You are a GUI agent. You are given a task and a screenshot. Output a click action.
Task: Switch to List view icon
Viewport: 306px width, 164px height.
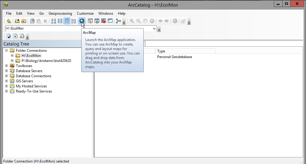(x=60, y=21)
